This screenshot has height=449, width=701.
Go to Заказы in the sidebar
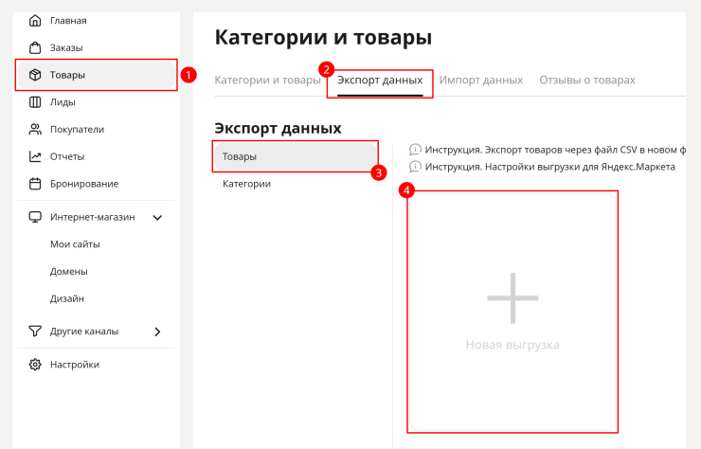(x=96, y=47)
